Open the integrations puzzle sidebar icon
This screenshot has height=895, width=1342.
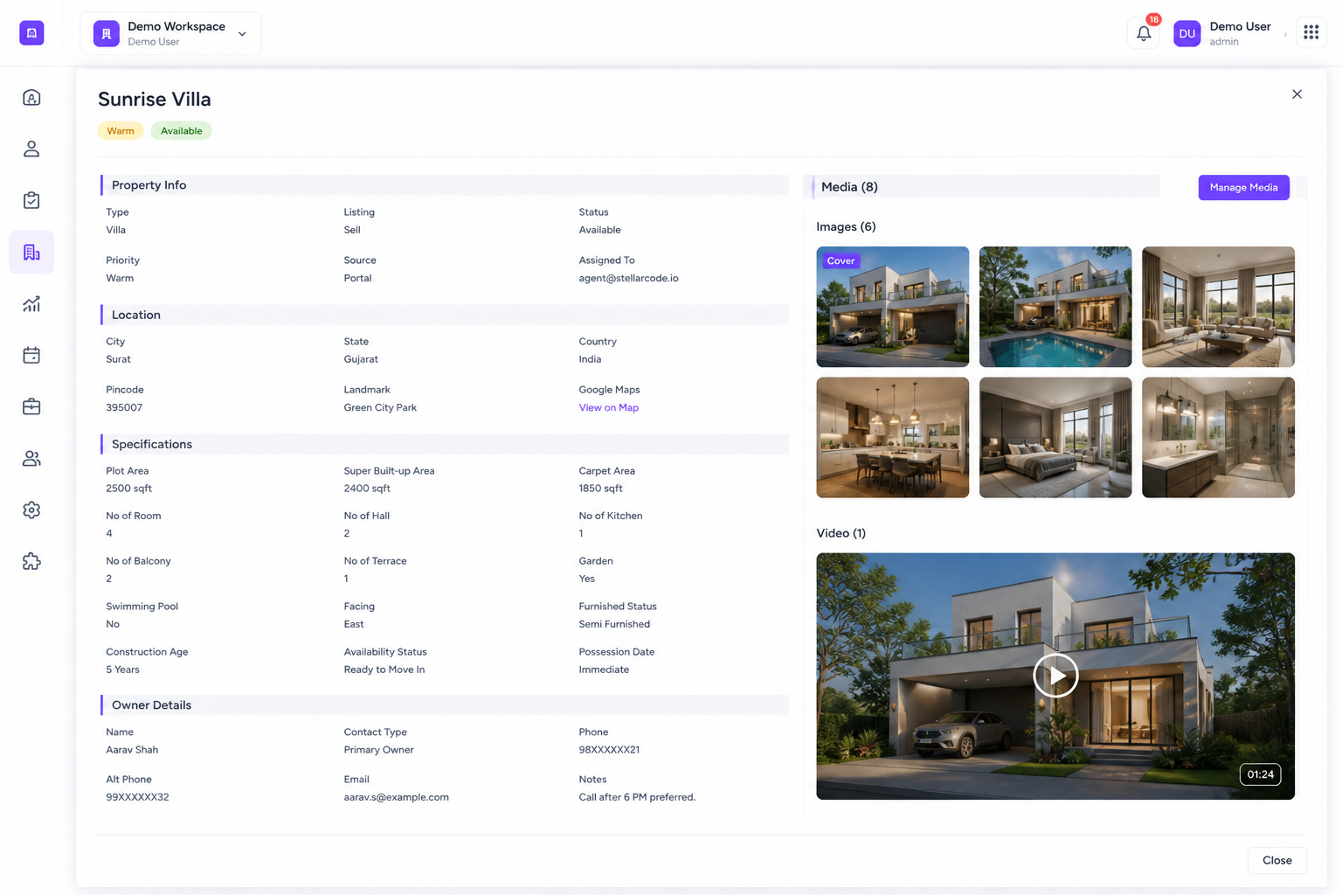point(31,561)
